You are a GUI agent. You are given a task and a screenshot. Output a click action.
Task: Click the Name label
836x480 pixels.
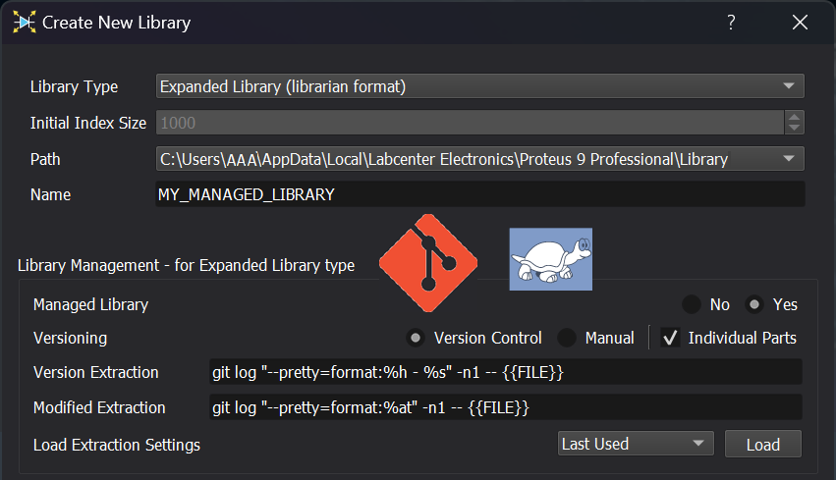point(50,194)
